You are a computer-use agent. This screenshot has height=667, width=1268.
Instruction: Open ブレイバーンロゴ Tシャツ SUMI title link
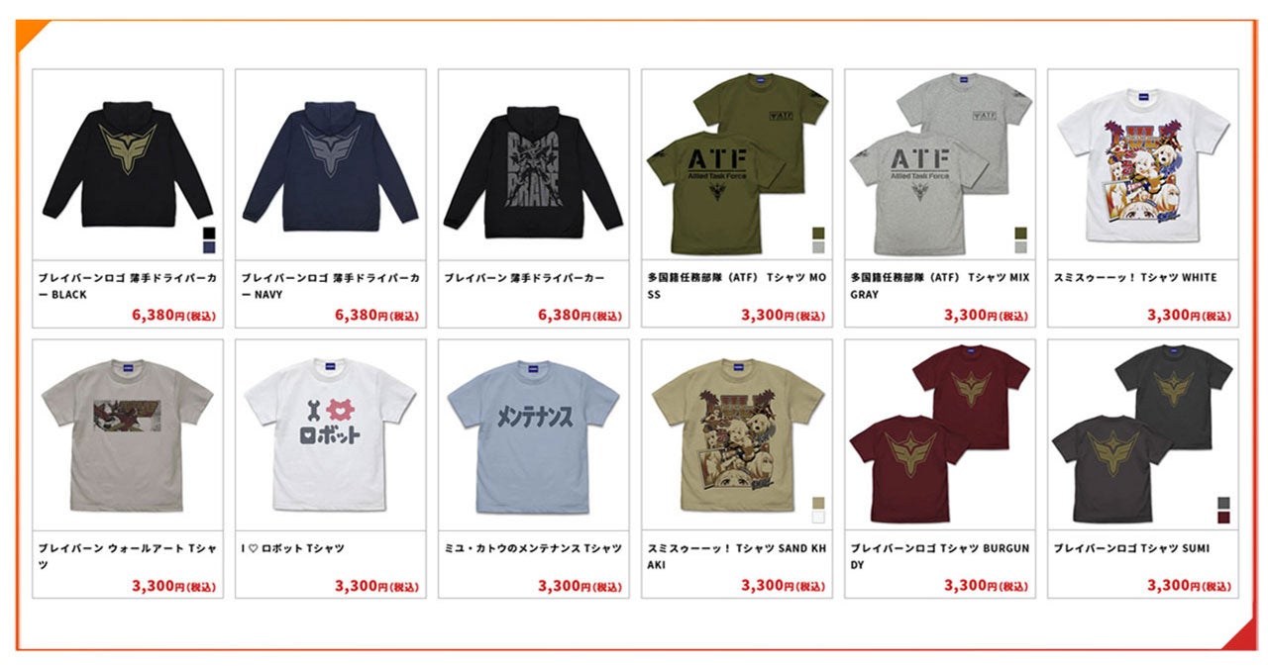click(x=1131, y=548)
